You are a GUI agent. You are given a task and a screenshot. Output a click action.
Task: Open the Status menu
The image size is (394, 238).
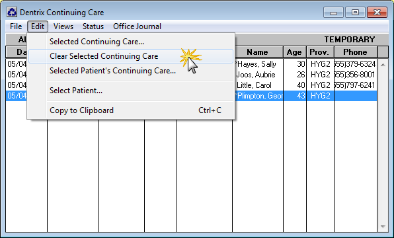[x=93, y=26]
